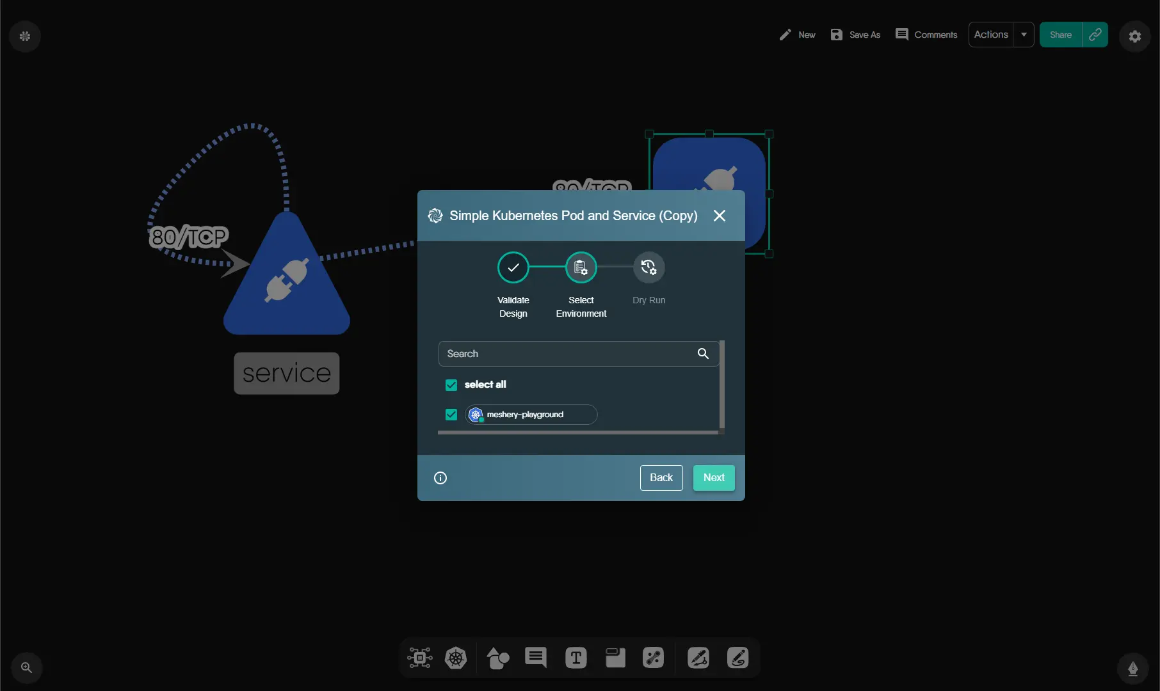Jump to the Validate Design step

pos(513,267)
